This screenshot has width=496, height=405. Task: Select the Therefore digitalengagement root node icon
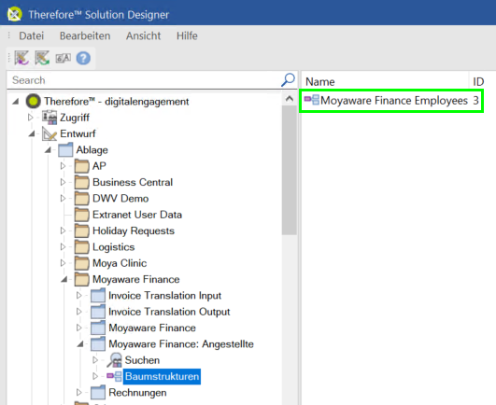point(34,101)
